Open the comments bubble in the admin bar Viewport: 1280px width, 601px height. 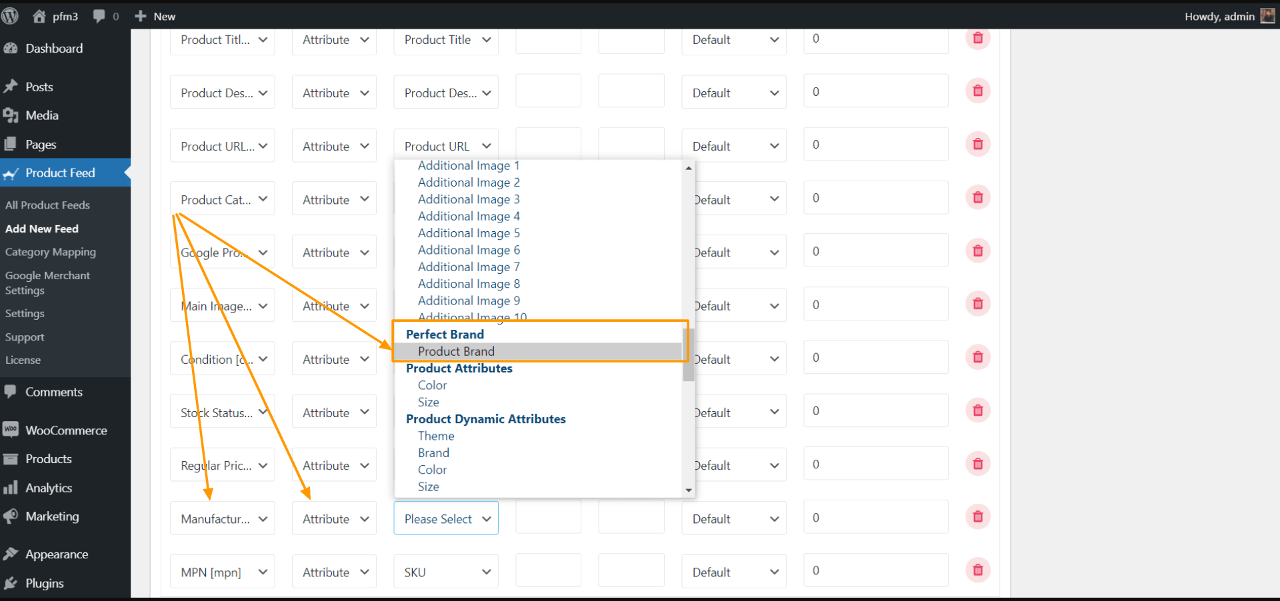coord(99,16)
